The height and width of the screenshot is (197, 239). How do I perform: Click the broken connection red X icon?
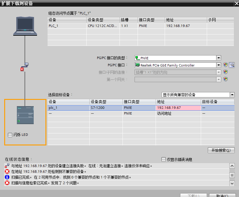(22, 69)
